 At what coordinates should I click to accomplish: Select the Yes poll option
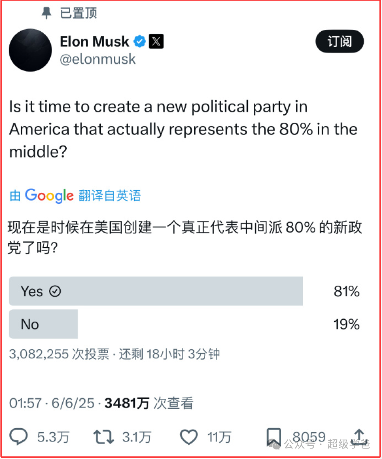156,291
